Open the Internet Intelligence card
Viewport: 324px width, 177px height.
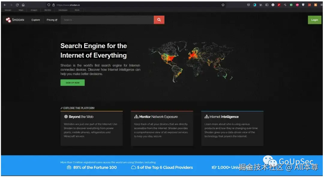[x=232, y=128]
